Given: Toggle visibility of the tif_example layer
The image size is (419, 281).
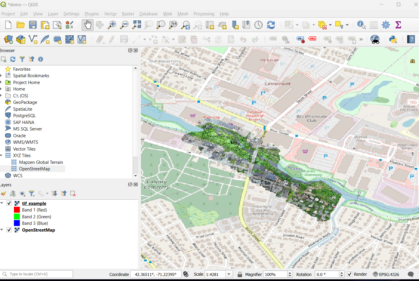Looking at the screenshot, I should [9, 203].
